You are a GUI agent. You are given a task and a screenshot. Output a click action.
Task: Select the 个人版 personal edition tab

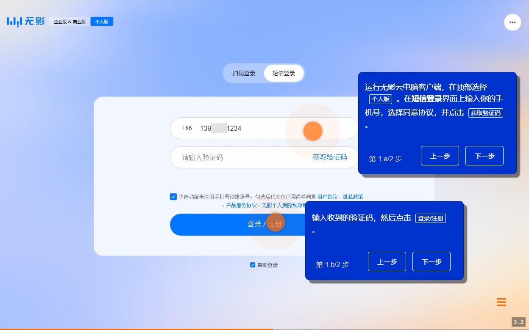point(102,21)
